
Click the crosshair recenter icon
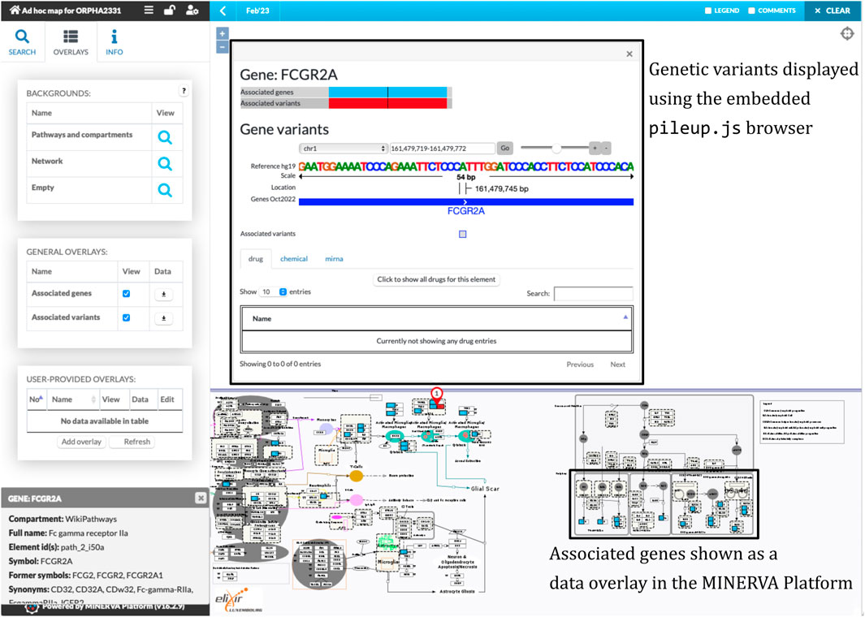coord(847,33)
